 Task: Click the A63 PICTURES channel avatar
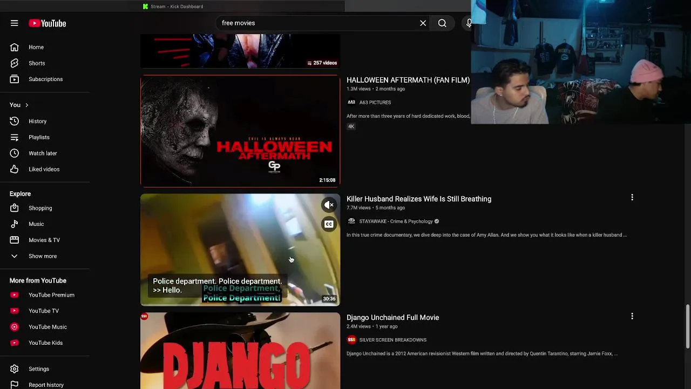[351, 102]
